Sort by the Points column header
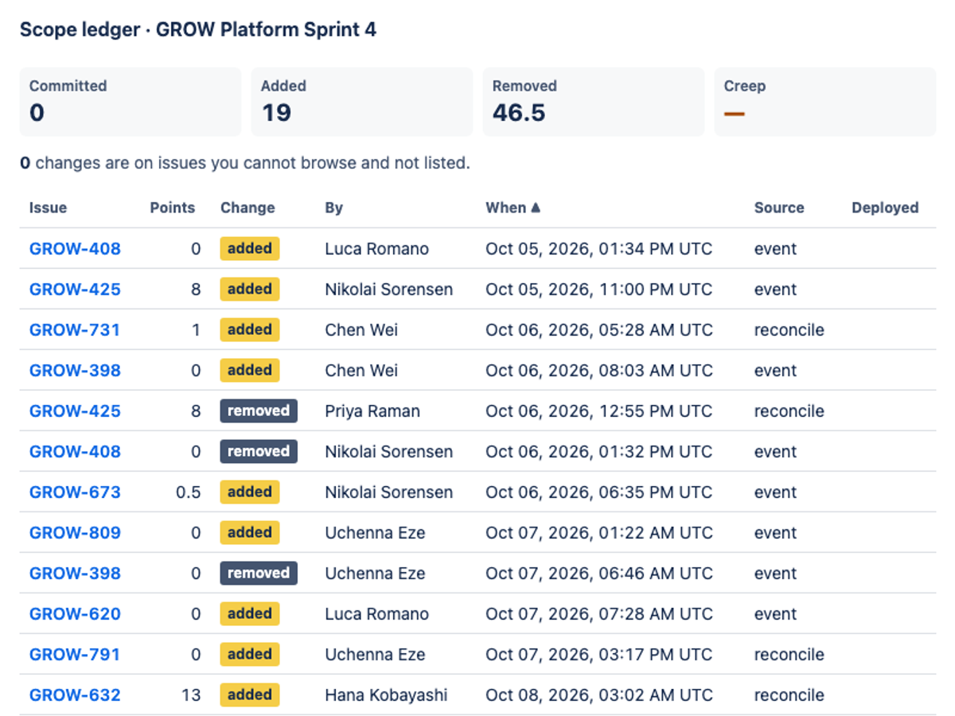Viewport: 955px width, 716px height. [172, 208]
